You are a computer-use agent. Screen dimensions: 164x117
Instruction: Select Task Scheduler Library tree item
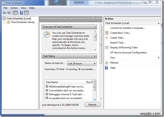pos(23,22)
